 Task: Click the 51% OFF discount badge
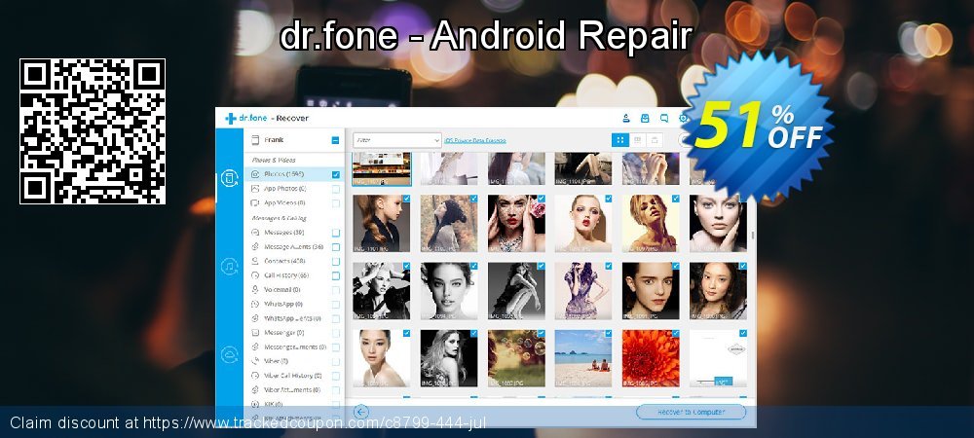point(758,128)
